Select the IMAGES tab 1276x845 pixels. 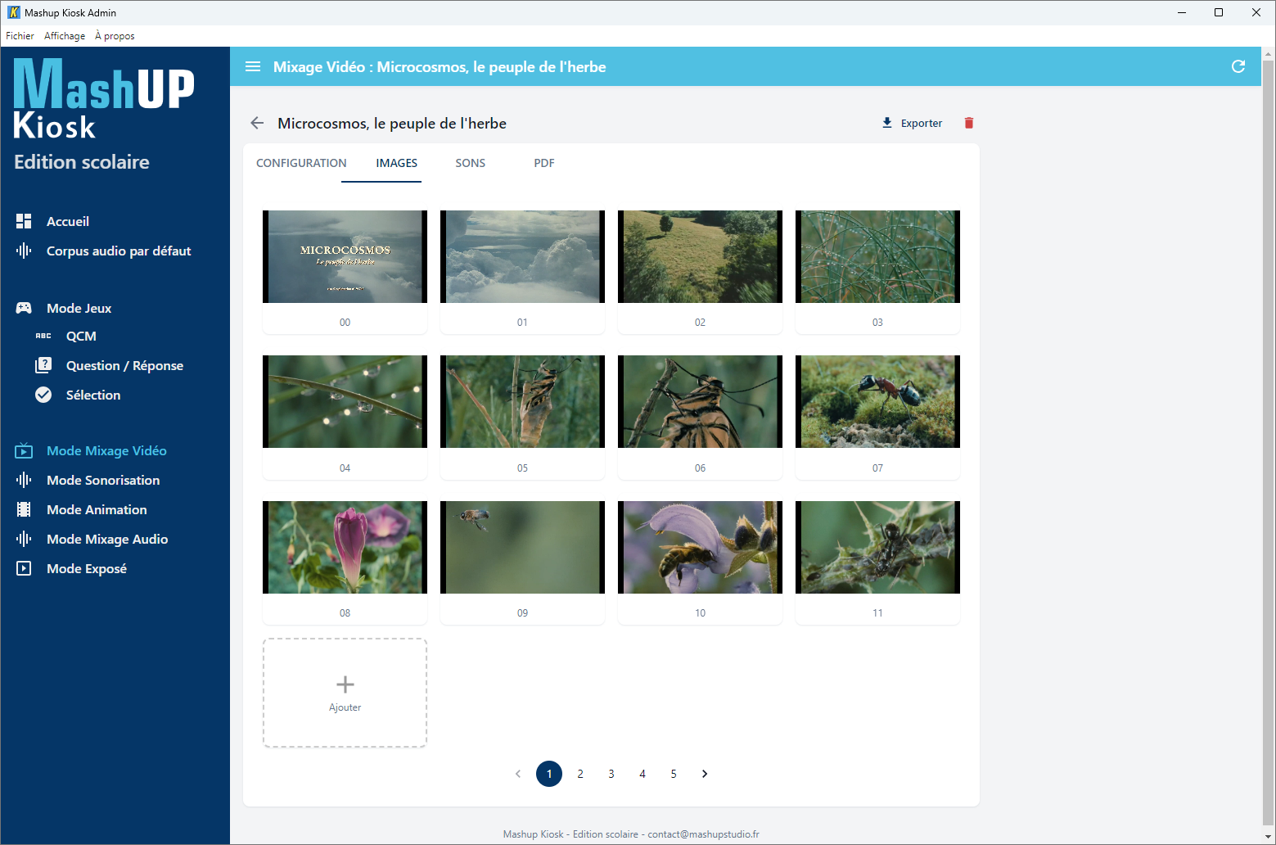(x=397, y=163)
